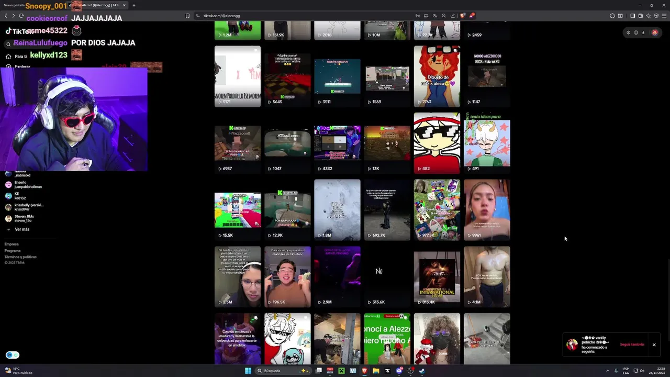This screenshot has width=670, height=377.
Task: Open the cartoon sunglasses video with 482 views
Action: (437, 143)
